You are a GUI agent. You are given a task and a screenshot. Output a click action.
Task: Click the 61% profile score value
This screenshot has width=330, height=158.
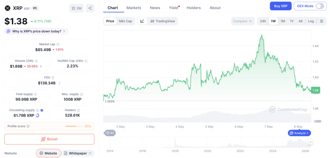tap(88, 126)
